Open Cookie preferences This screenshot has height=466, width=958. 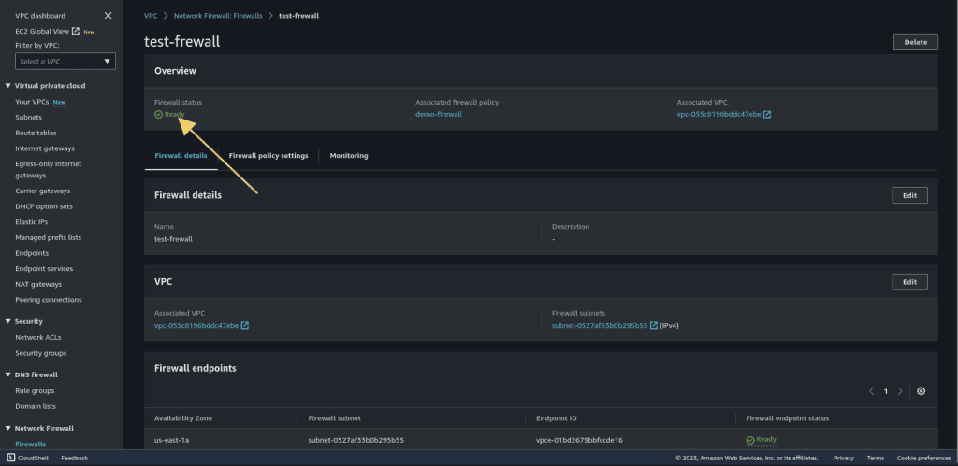point(923,459)
